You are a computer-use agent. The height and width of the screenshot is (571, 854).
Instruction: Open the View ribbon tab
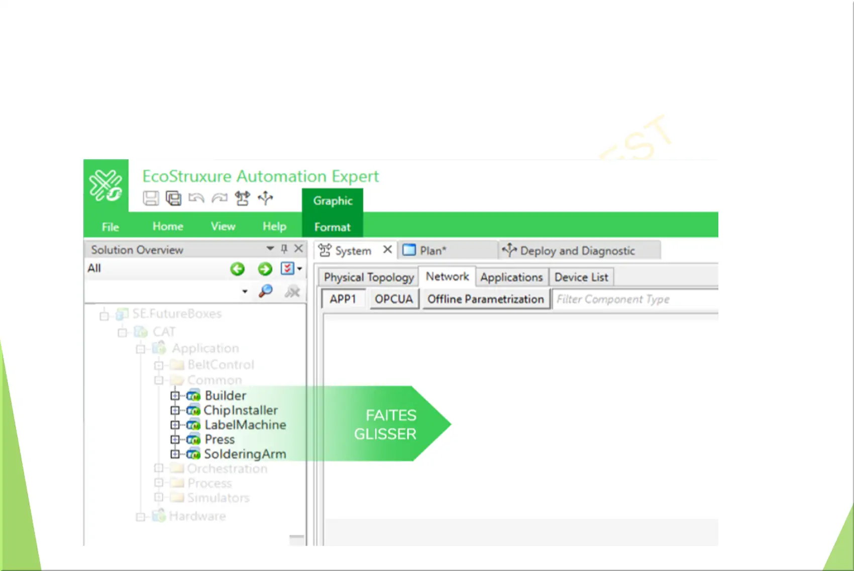click(x=223, y=226)
